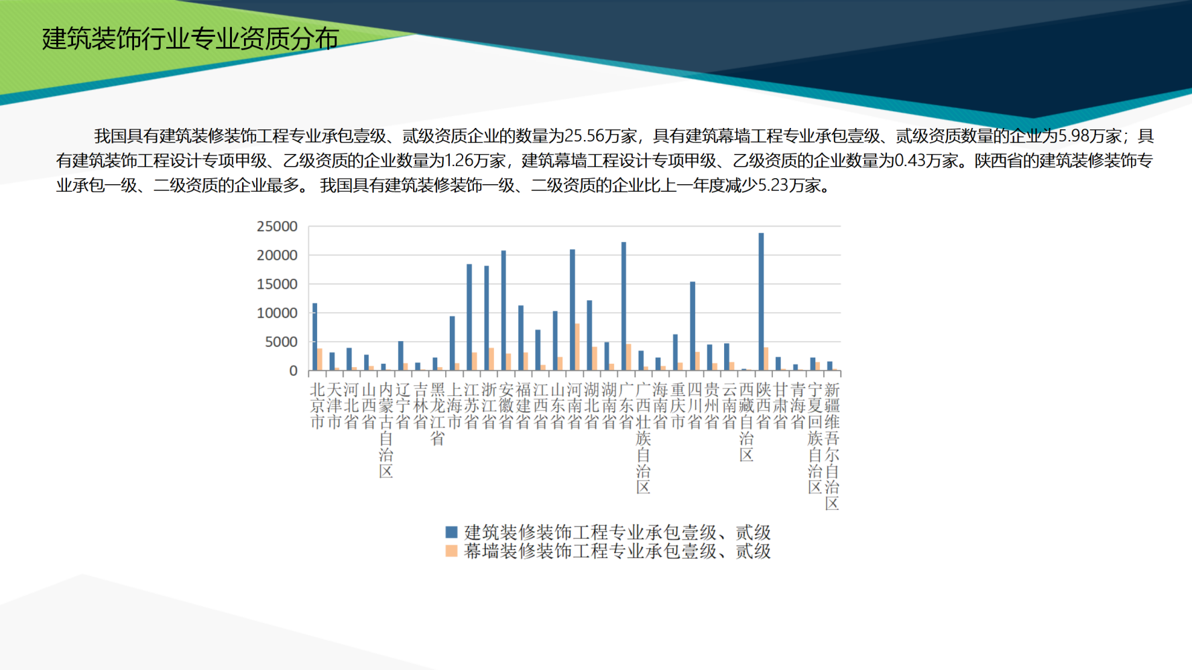Click the 上海市 axis label
1192x670 pixels.
click(455, 405)
